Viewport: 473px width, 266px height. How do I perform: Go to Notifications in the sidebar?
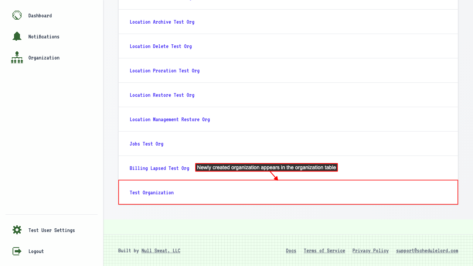click(x=44, y=37)
